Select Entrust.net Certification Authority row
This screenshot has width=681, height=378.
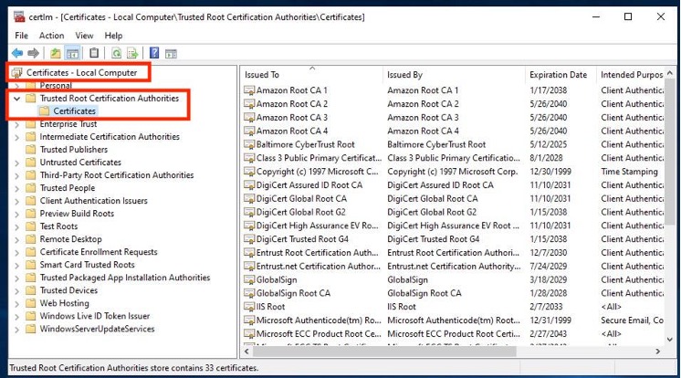(454, 267)
